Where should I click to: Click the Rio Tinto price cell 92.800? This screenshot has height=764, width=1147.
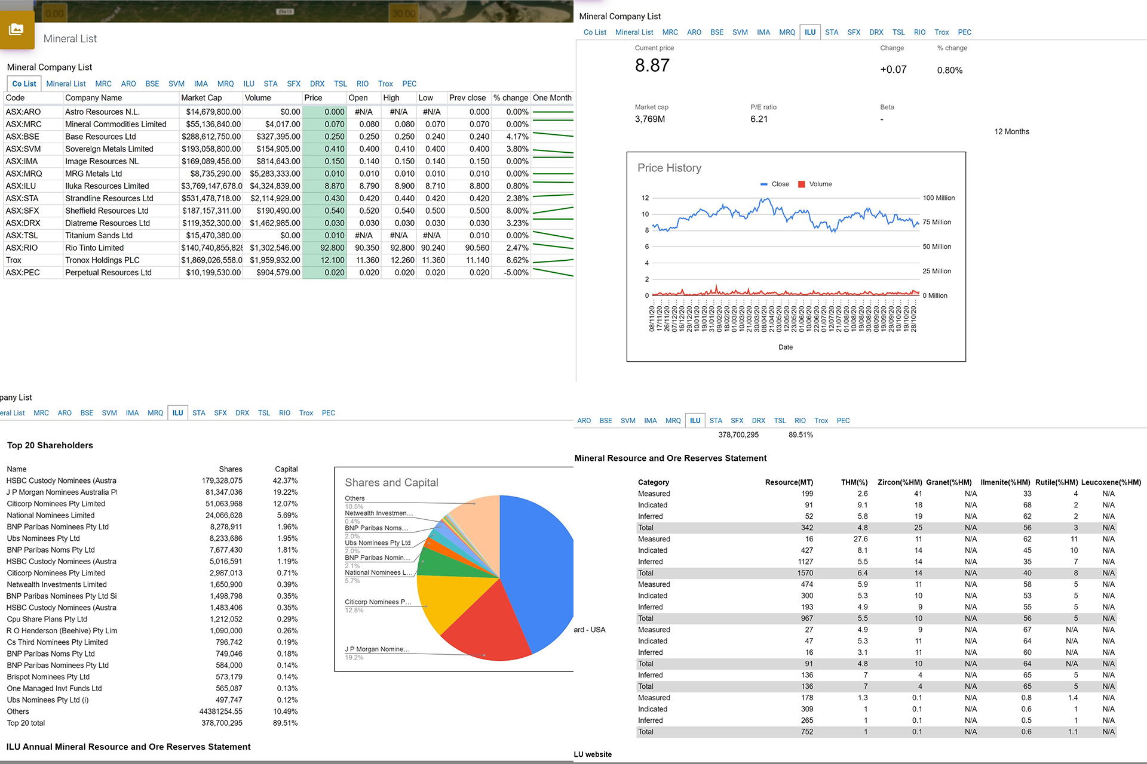tap(332, 248)
